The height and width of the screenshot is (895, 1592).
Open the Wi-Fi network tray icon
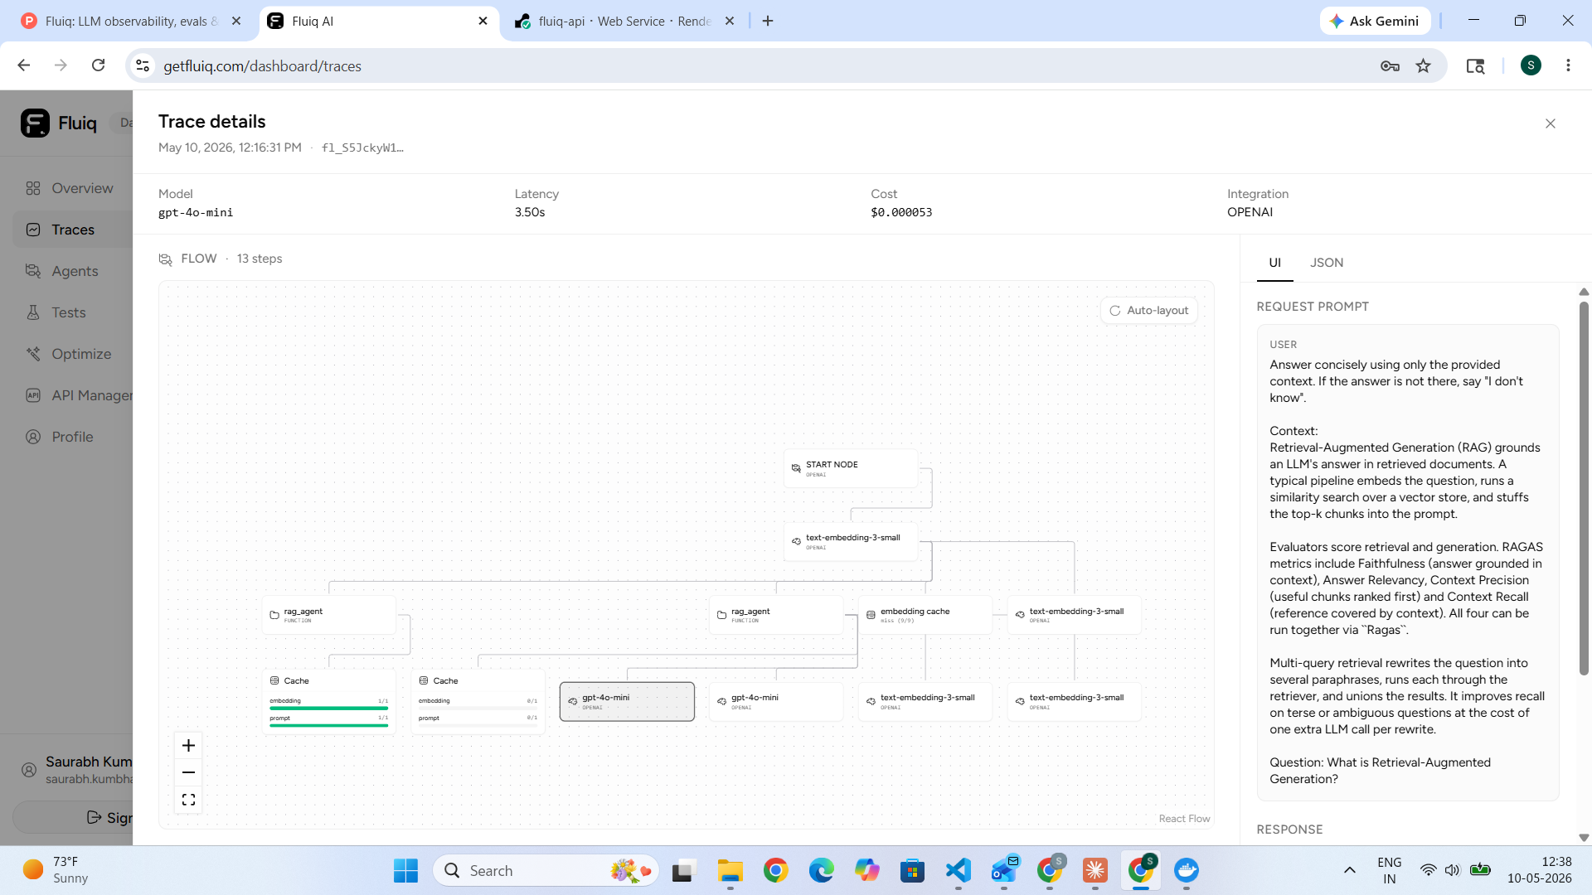(x=1428, y=870)
